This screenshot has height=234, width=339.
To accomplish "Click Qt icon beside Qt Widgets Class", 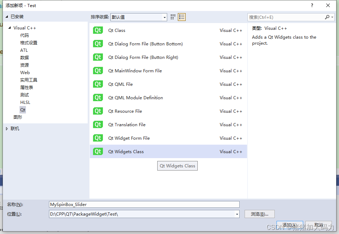I will pos(98,151).
